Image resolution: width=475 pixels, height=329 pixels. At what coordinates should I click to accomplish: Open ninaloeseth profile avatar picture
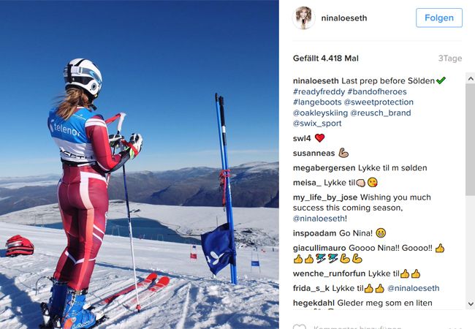tap(303, 18)
